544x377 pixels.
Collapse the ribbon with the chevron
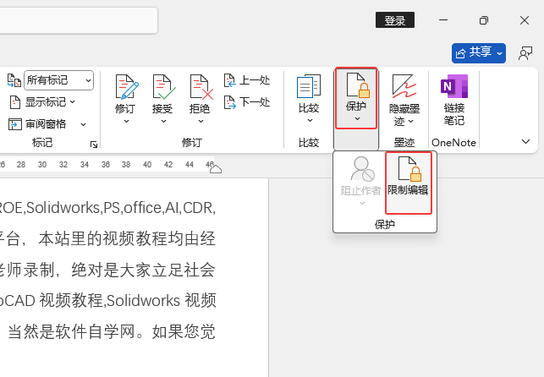click(x=525, y=141)
